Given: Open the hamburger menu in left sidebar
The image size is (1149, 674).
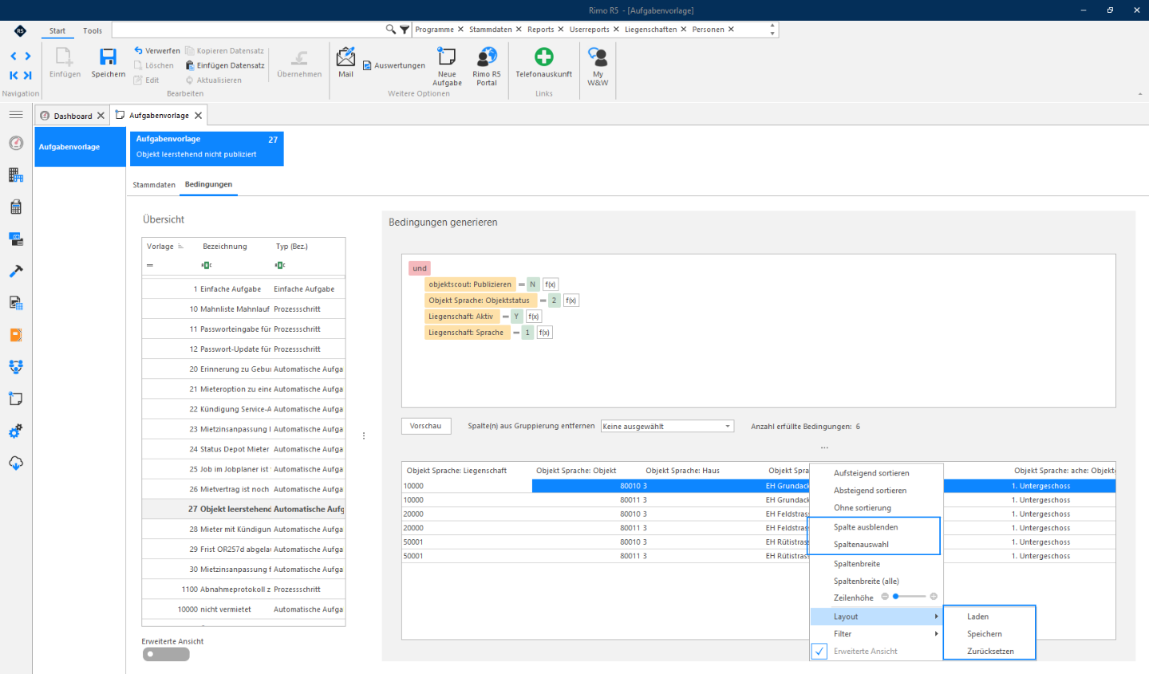Looking at the screenshot, I should coord(16,115).
